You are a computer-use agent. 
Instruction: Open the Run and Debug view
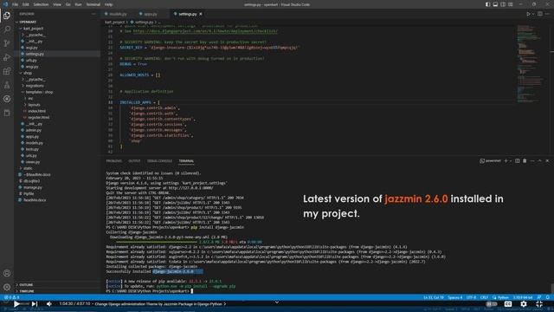tap(7, 57)
